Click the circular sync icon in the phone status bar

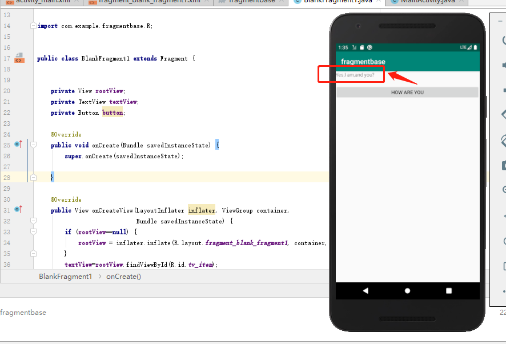point(370,47)
